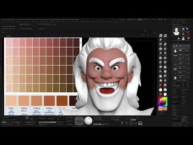Screen dimensions: 193x145
Task: Open the current alpha circle on the bottom shelf
Action: [79, 121]
